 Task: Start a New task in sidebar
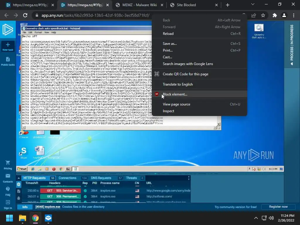(x=8, y=47)
